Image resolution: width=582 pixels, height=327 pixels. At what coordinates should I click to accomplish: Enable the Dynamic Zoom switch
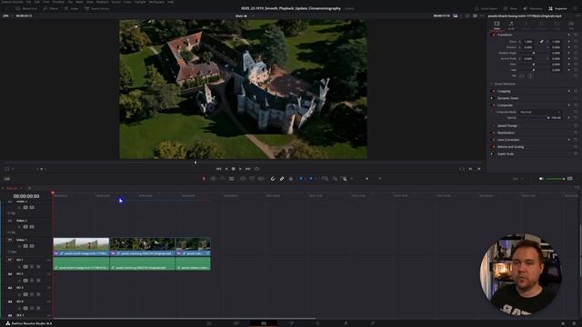point(493,98)
